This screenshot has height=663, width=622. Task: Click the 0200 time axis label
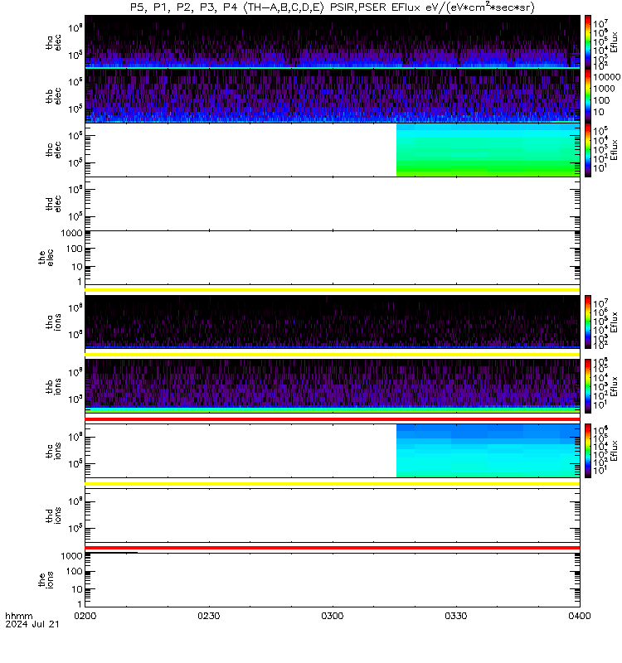(85, 616)
